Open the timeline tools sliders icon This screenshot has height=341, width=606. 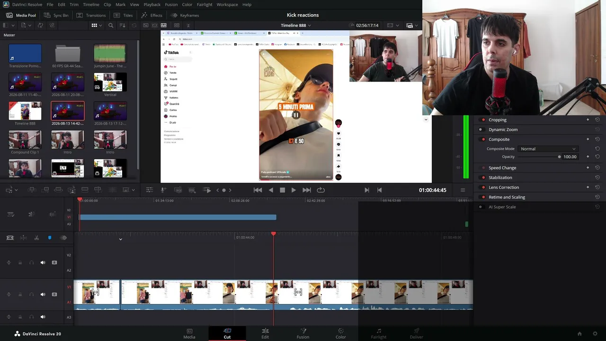(149, 190)
